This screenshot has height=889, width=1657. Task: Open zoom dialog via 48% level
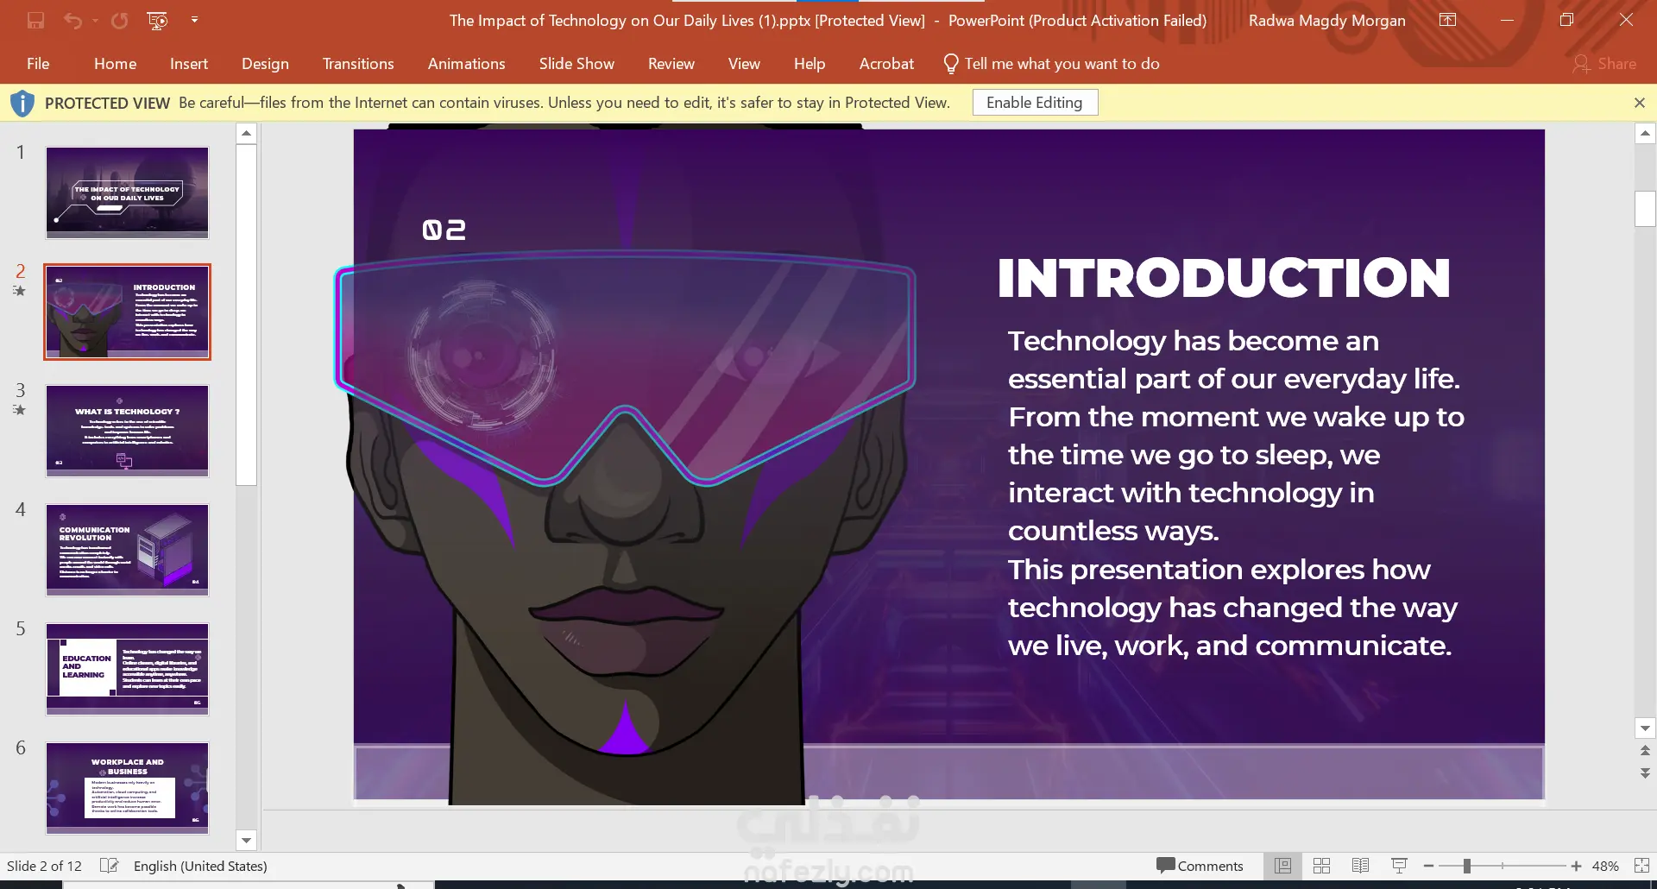(x=1605, y=866)
